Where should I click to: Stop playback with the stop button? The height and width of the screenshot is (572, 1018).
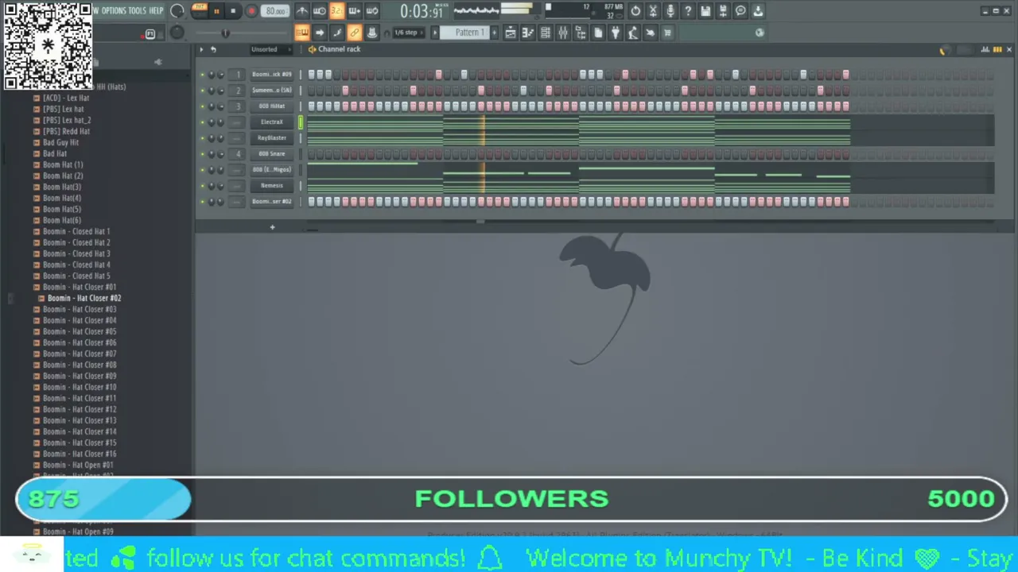tap(233, 11)
